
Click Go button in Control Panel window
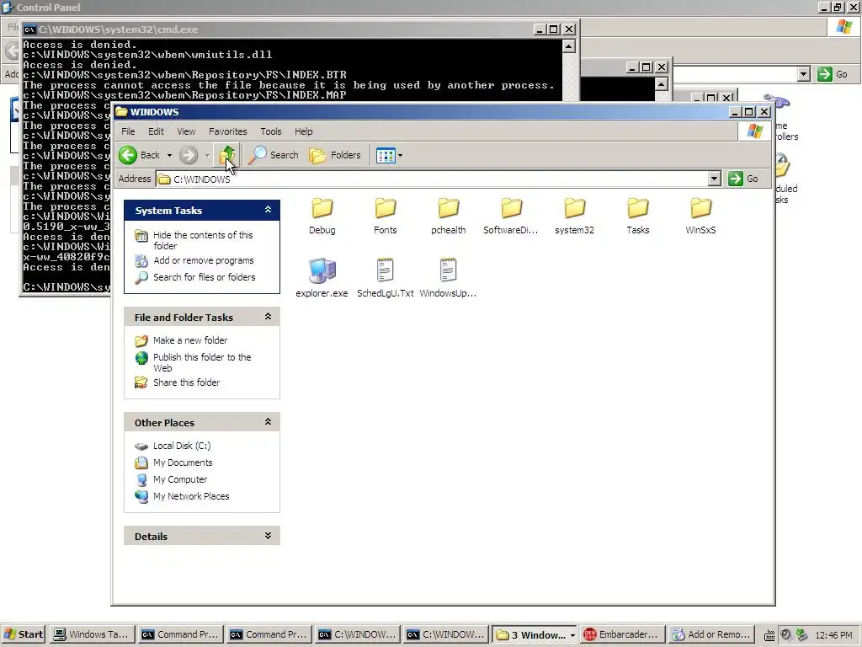click(x=833, y=74)
